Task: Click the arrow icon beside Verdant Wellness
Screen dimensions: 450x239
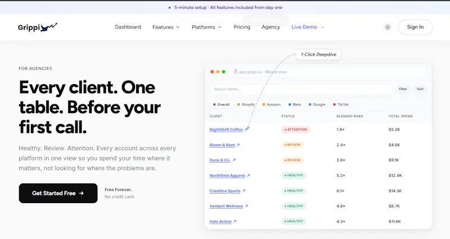Action: (246, 206)
